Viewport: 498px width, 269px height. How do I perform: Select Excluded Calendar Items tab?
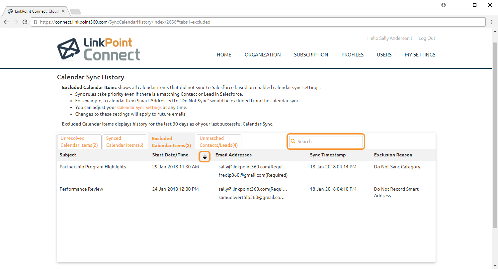(171, 142)
